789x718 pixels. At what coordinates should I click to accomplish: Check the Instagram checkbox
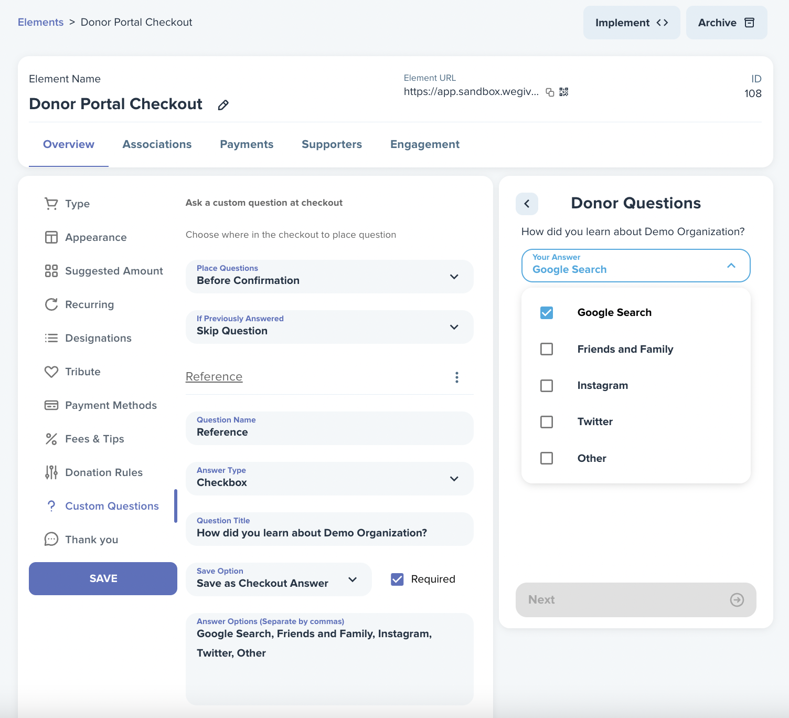tap(547, 386)
